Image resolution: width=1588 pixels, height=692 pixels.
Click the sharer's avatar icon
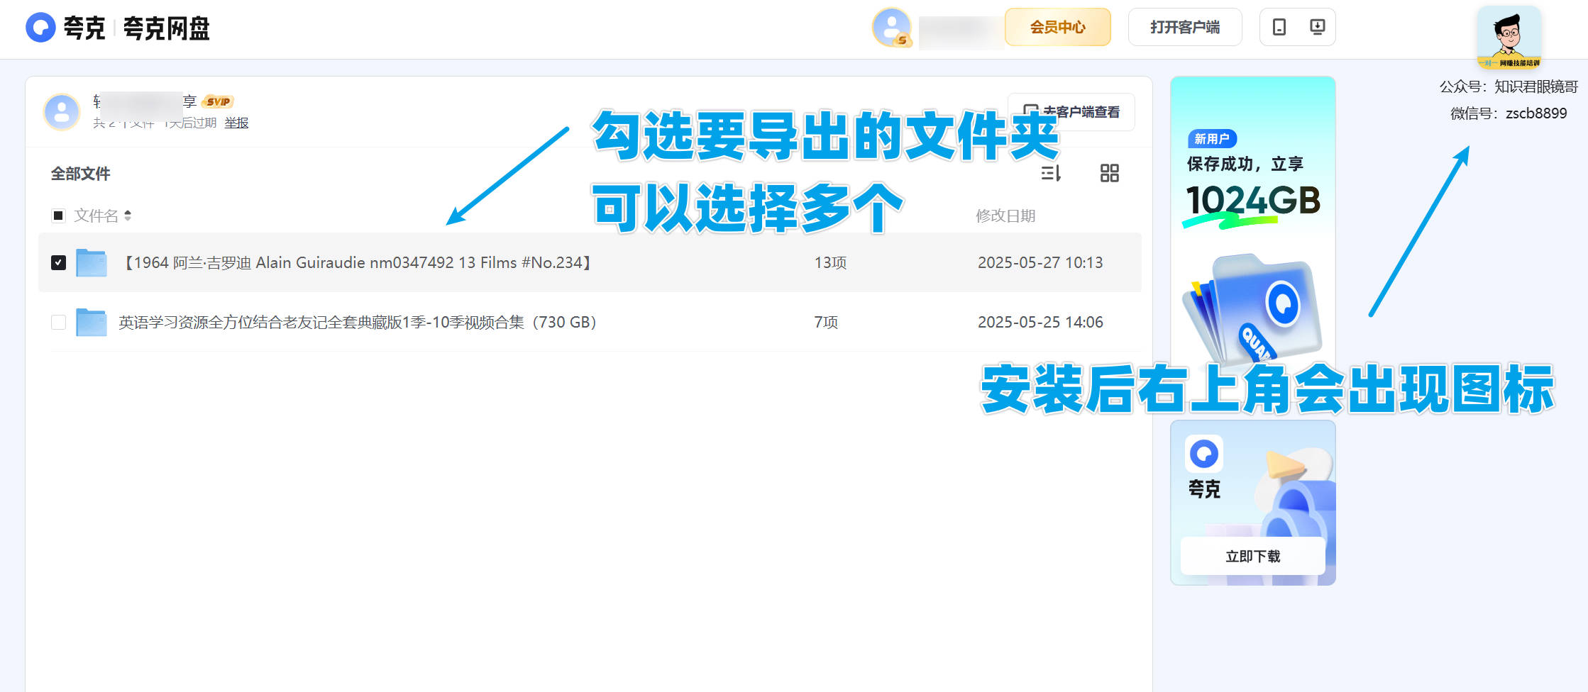(x=62, y=112)
